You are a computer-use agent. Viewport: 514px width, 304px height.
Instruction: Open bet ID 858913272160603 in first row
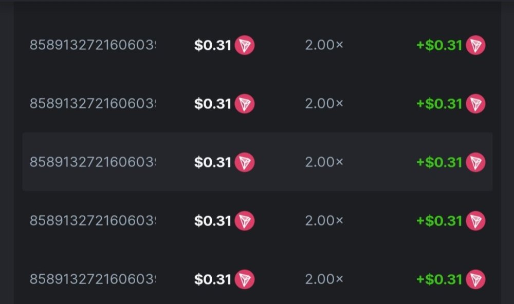pos(93,46)
